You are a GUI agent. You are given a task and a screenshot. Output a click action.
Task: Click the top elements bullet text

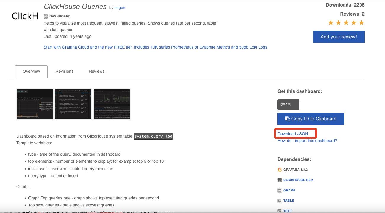96,161
